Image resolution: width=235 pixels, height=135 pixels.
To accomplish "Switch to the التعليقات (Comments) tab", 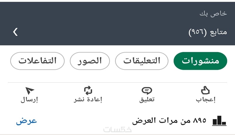I will (142, 61).
